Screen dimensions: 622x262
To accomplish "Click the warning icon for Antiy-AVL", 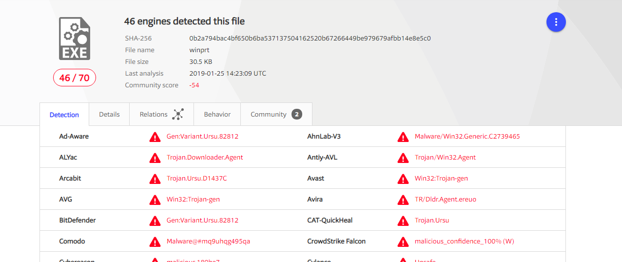I will (403, 158).
